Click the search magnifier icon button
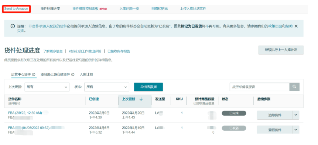The image size is (318, 145). 294,87
